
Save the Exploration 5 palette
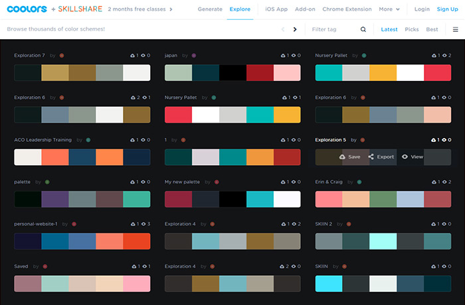click(350, 157)
